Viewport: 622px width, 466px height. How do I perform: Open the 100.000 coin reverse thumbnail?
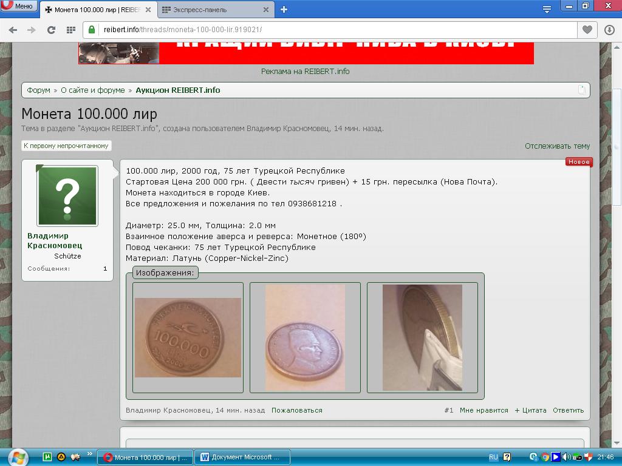tap(188, 337)
